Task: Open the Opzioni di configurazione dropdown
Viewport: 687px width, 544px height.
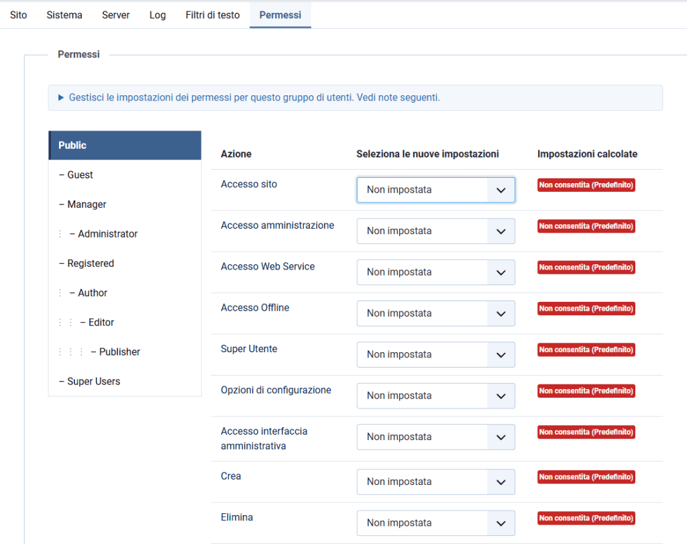Action: (435, 396)
